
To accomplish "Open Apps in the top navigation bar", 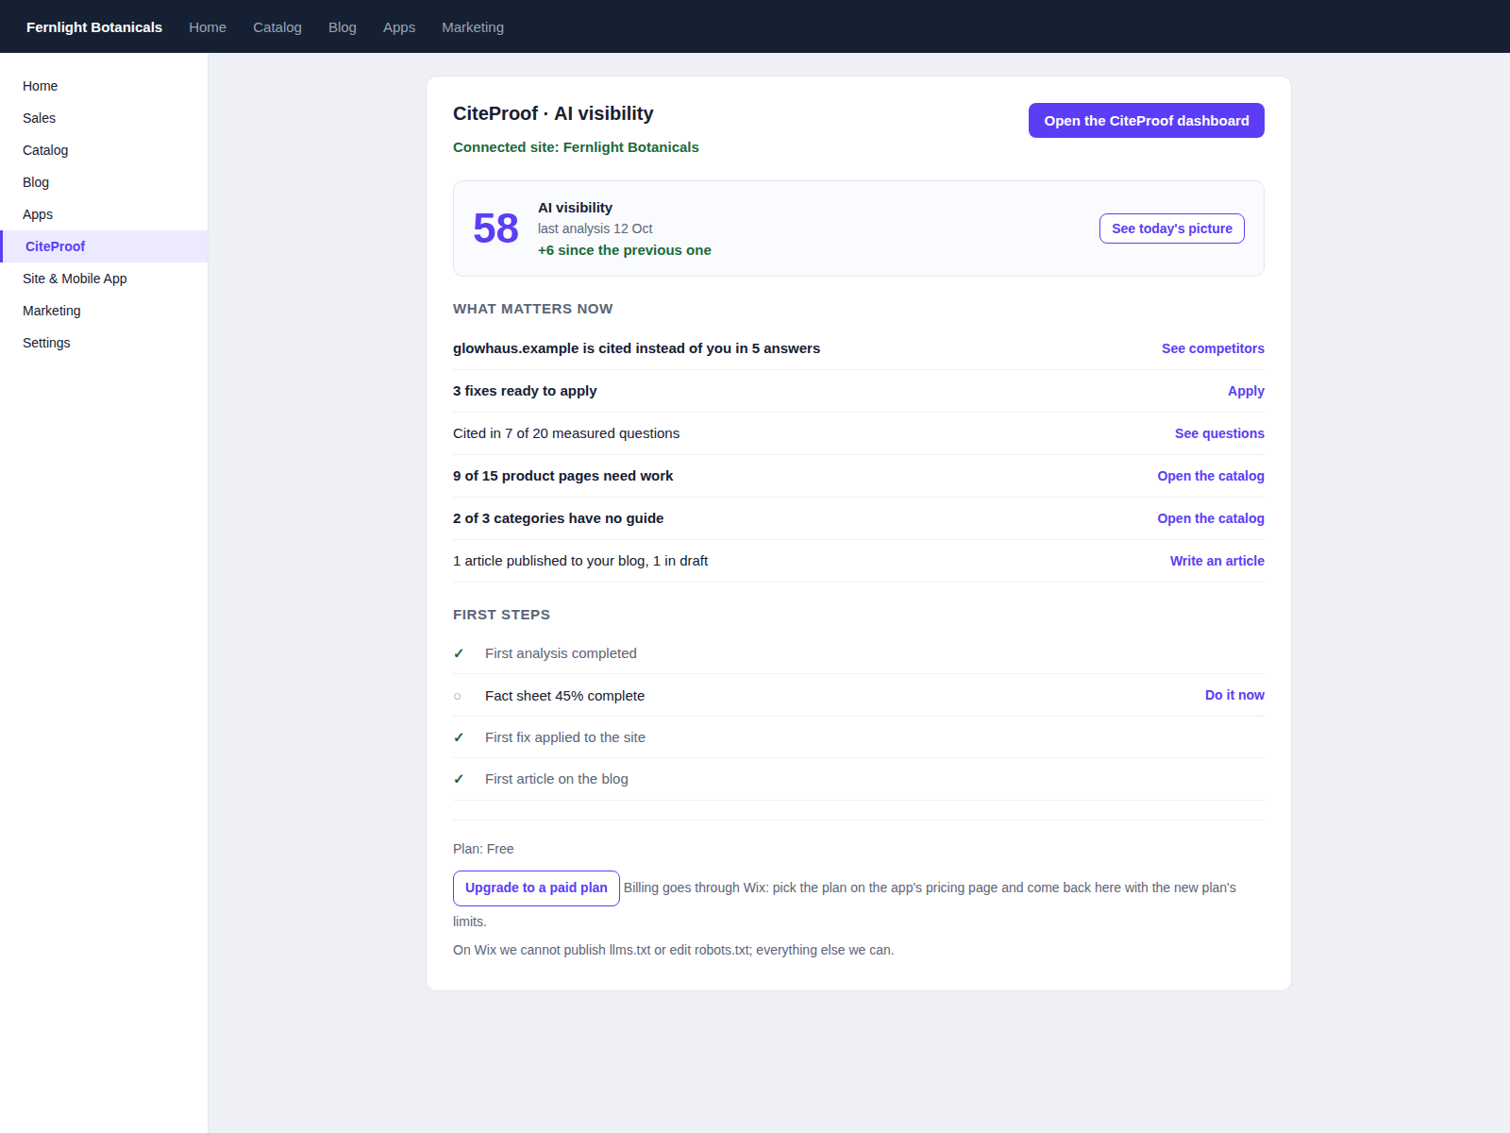I will click(x=399, y=27).
